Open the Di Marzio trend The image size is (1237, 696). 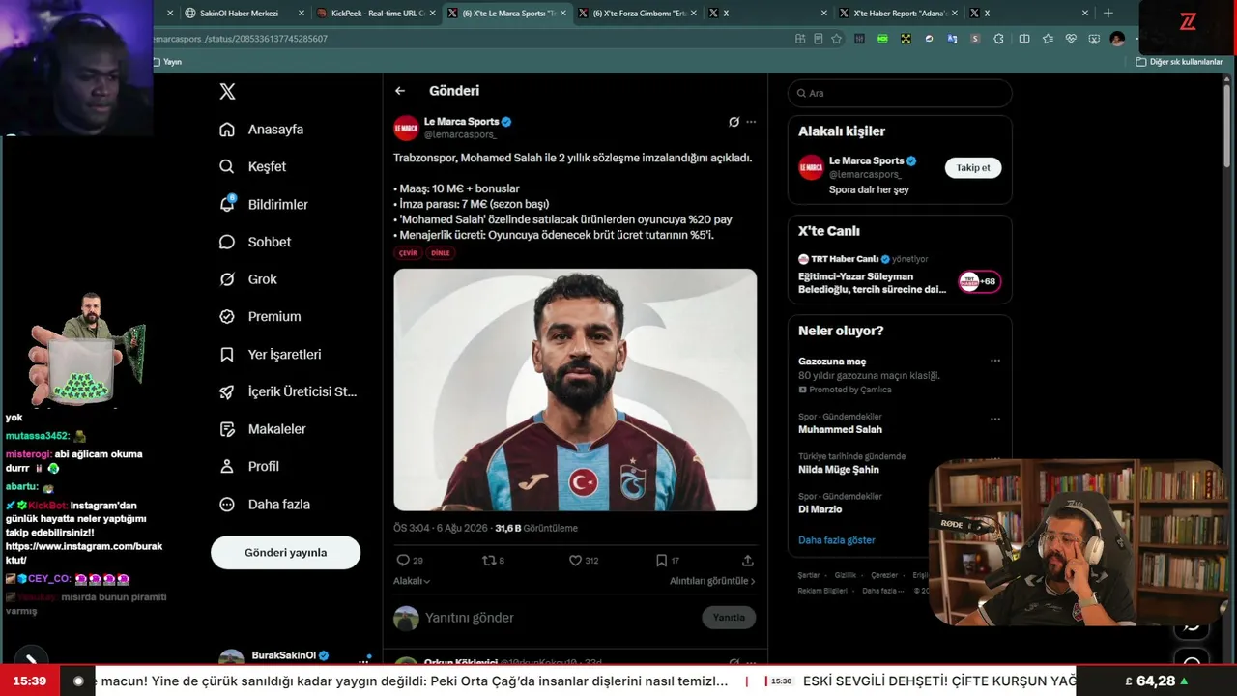click(820, 509)
